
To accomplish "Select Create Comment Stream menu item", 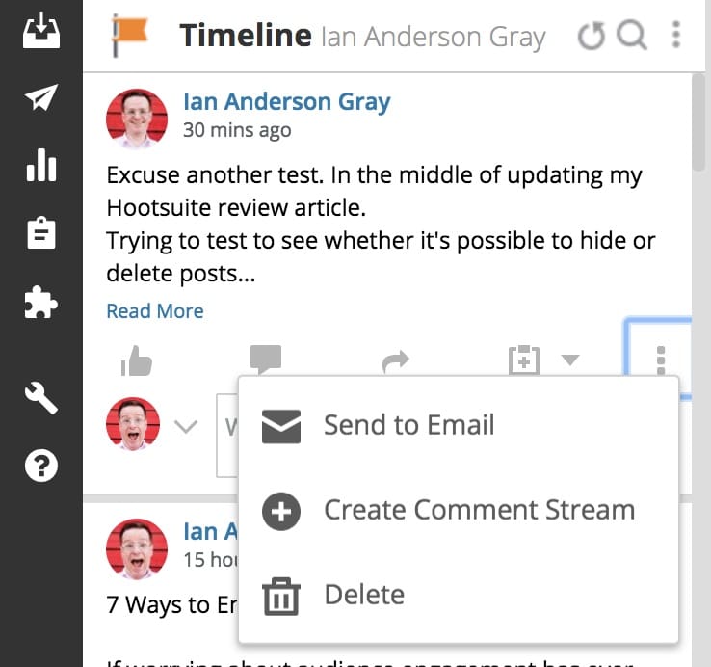I will click(459, 510).
